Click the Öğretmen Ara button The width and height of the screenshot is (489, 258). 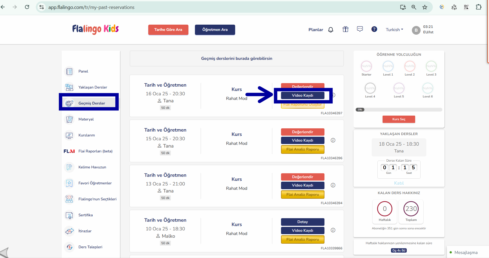(x=215, y=30)
